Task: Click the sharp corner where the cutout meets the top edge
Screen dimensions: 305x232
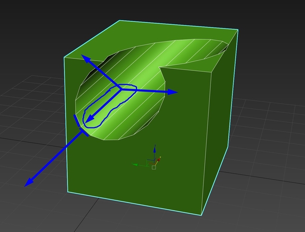Action: (160, 68)
